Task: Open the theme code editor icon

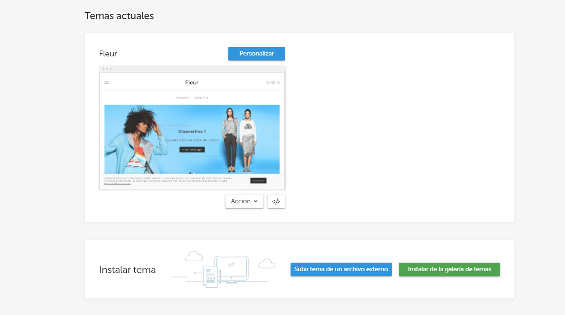Action: 276,201
